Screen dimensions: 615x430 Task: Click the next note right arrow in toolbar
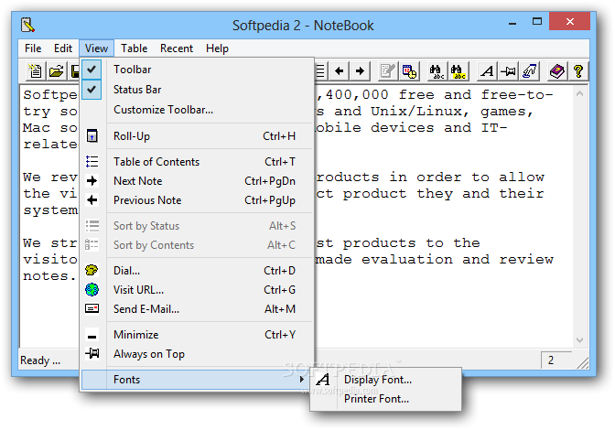360,71
